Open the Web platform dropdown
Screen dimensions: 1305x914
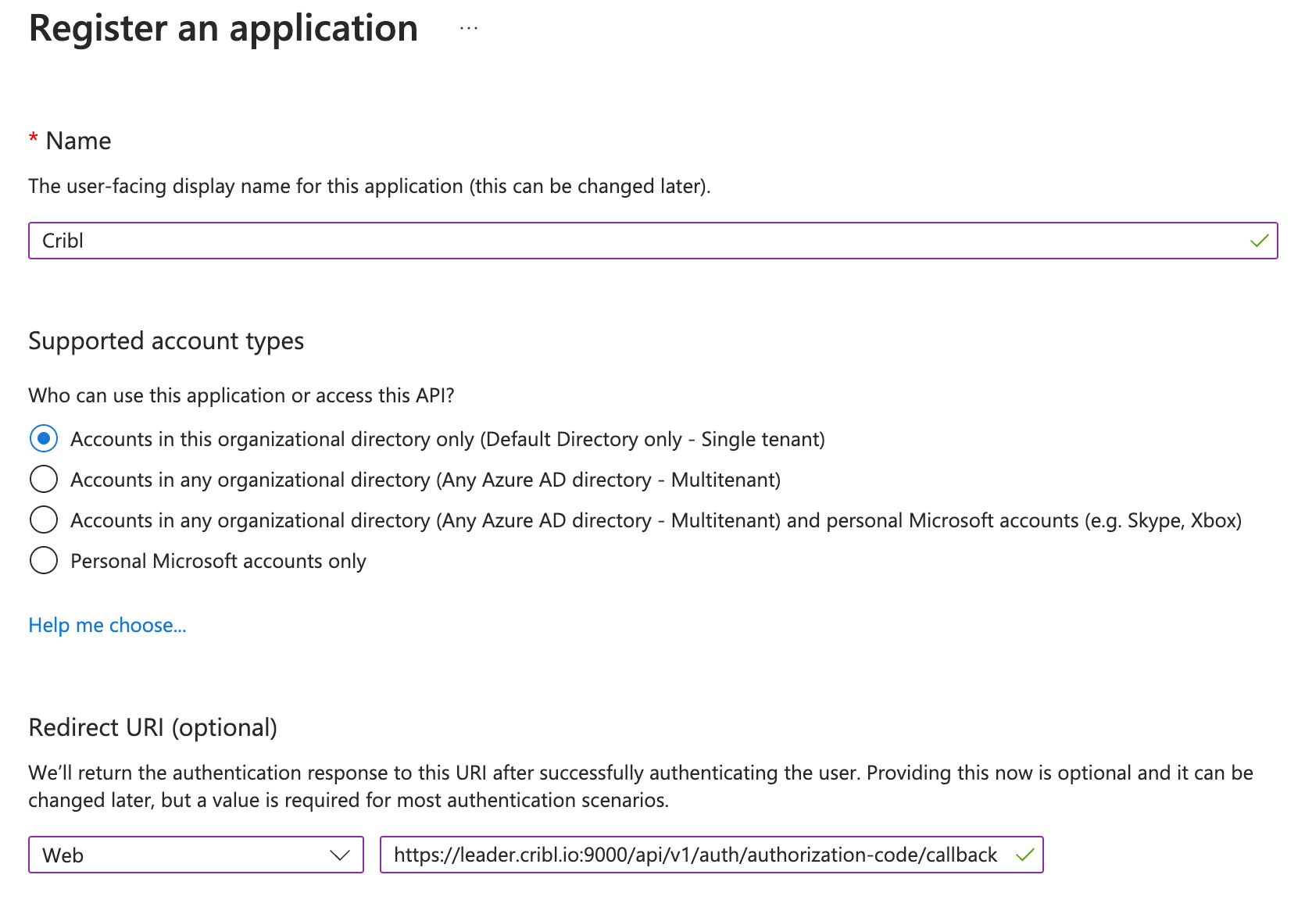point(195,855)
